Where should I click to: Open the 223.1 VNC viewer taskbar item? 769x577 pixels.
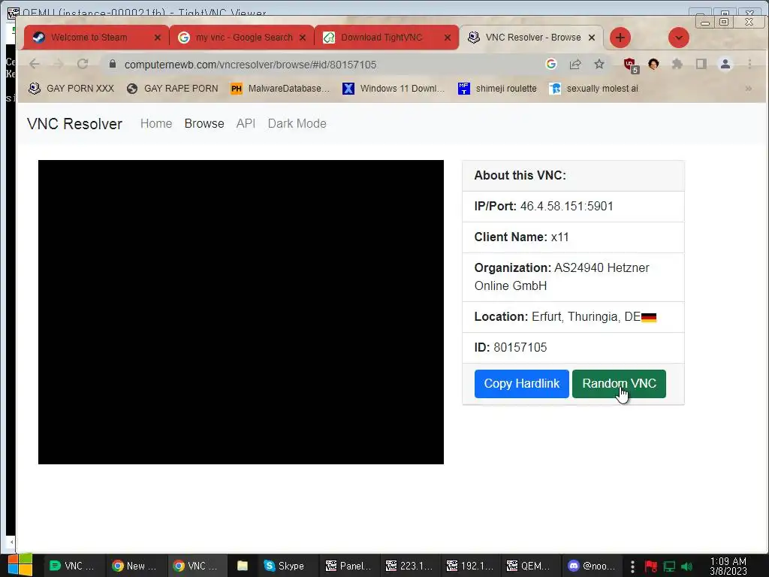(409, 566)
